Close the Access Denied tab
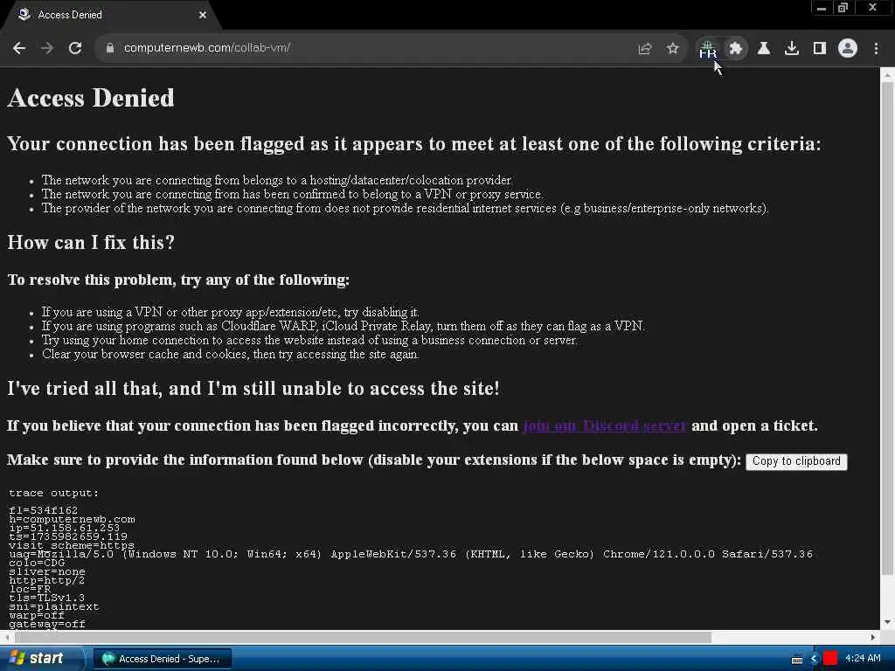895x671 pixels. point(203,15)
